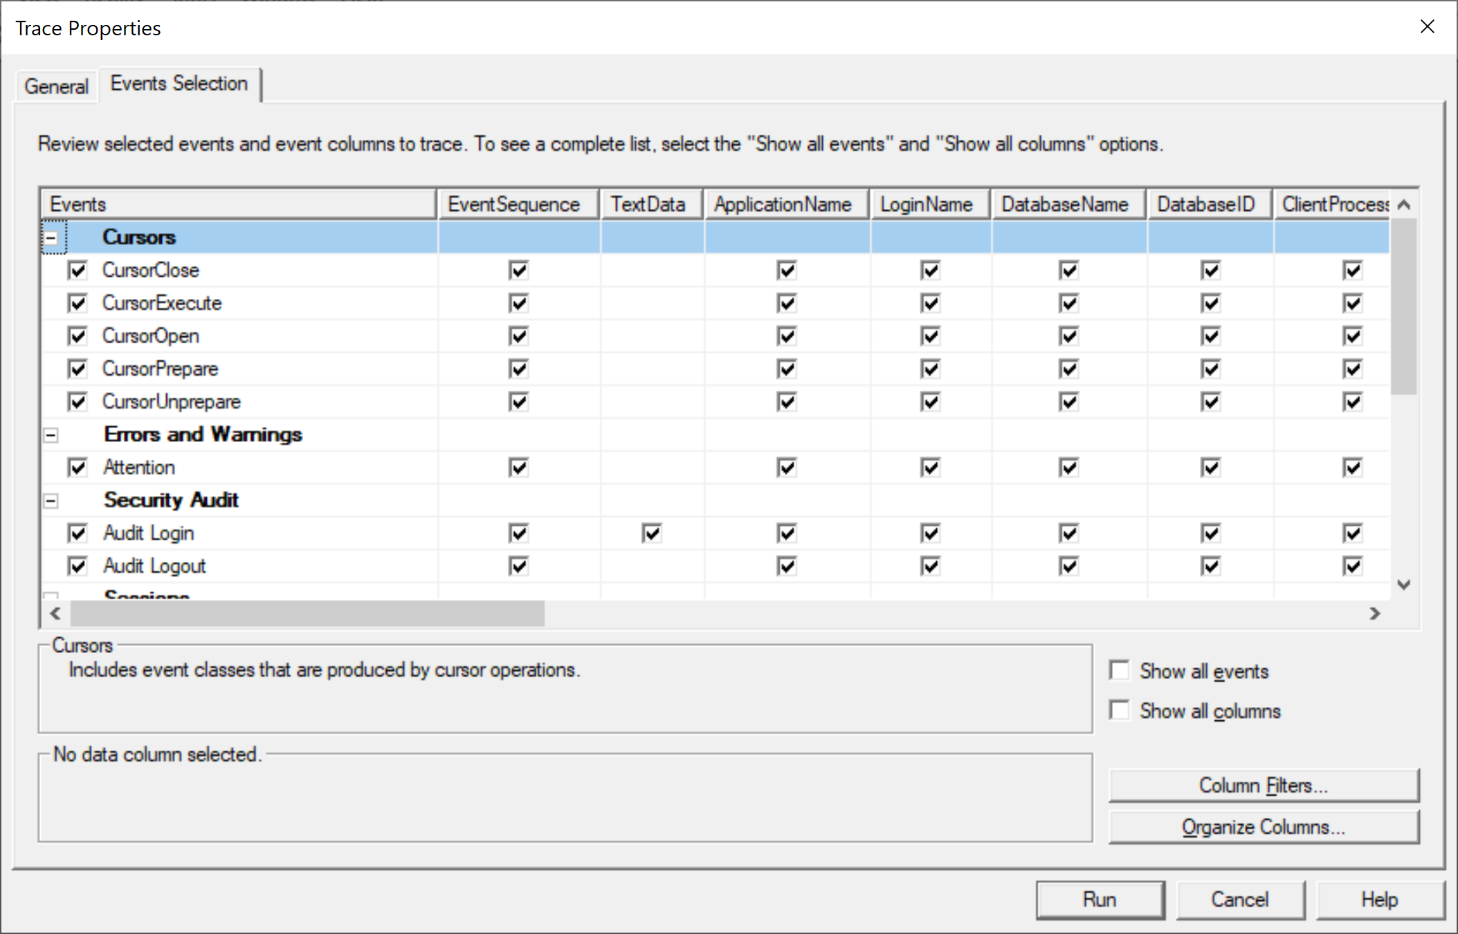Select the Events Selection tab
Viewport: 1458px width, 934px height.
(x=179, y=84)
